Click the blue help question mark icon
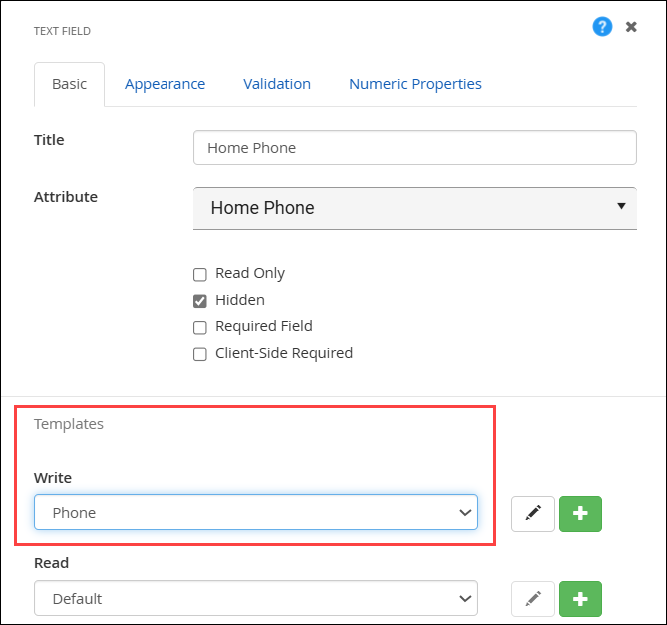667x625 pixels. [x=602, y=27]
